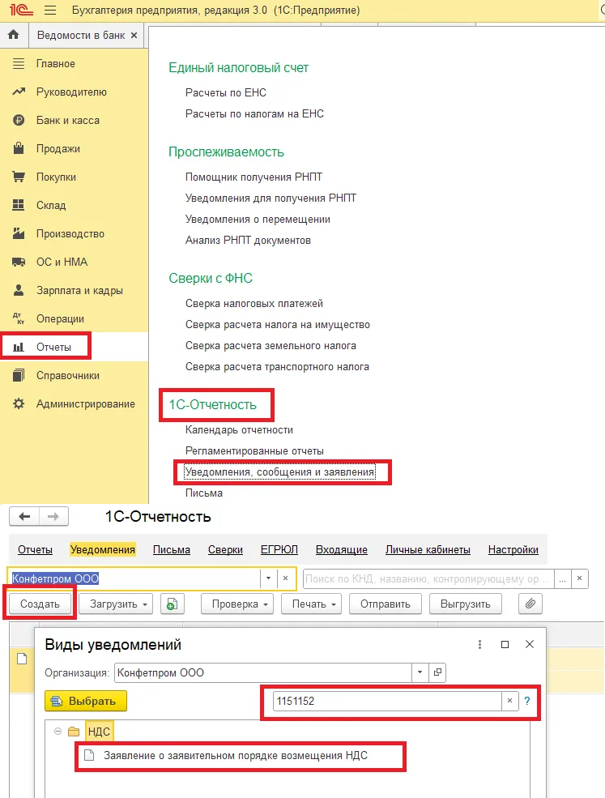Viewport: 605px width, 798px height.
Task: Switch to the Входящие tab
Action: tap(342, 549)
